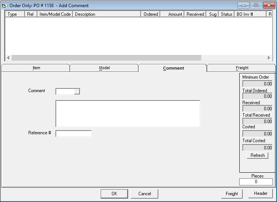Click the horizontal scrollbar thumb
Viewport: 277px width, 202px height.
[x=106, y=58]
